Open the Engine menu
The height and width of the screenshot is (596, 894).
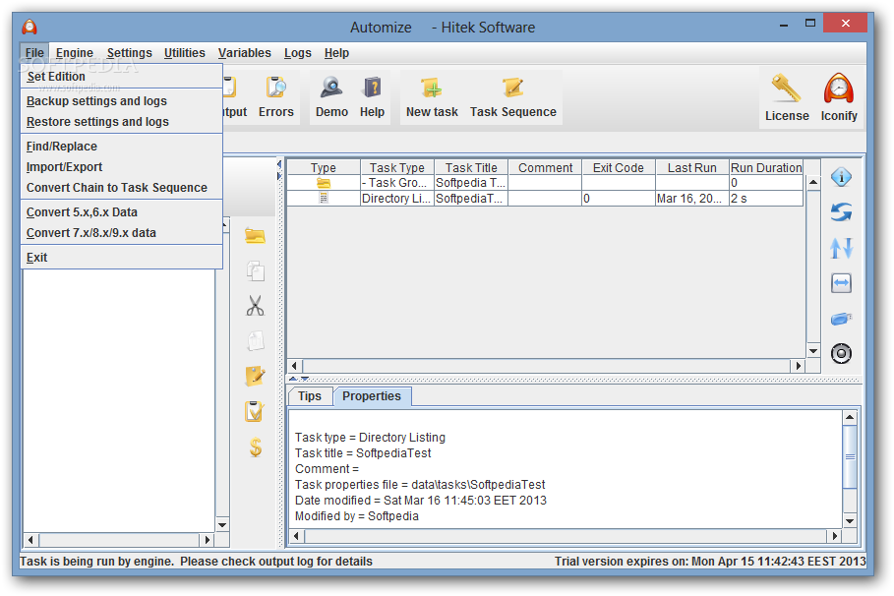tap(74, 52)
